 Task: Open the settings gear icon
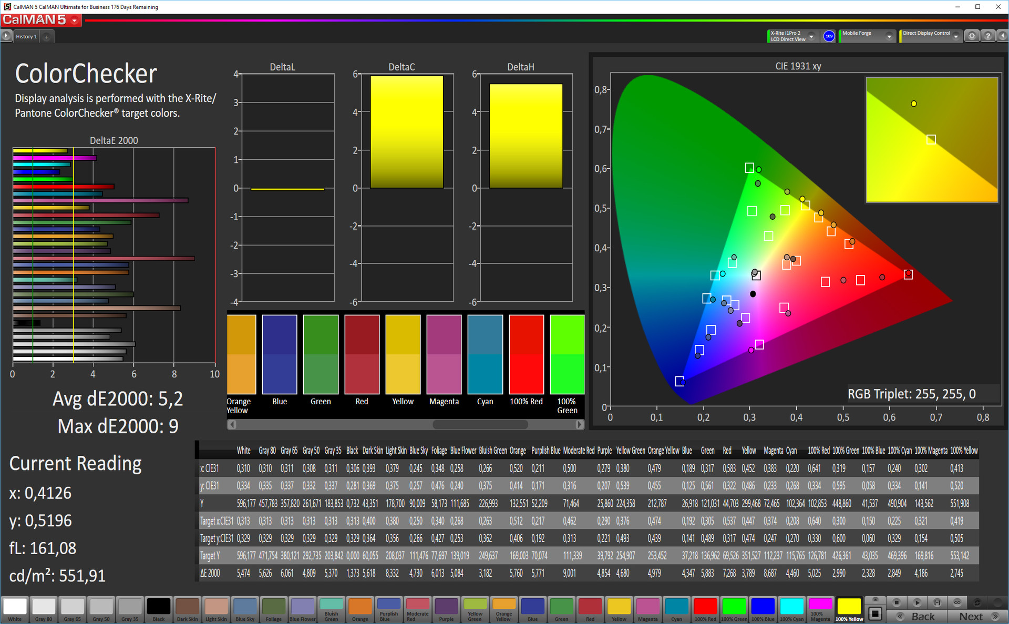pos(972,36)
